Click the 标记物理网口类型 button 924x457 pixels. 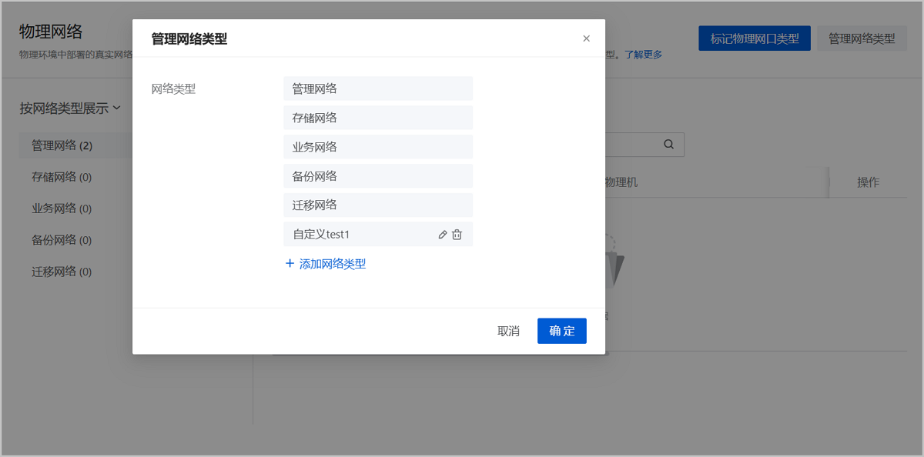click(754, 38)
